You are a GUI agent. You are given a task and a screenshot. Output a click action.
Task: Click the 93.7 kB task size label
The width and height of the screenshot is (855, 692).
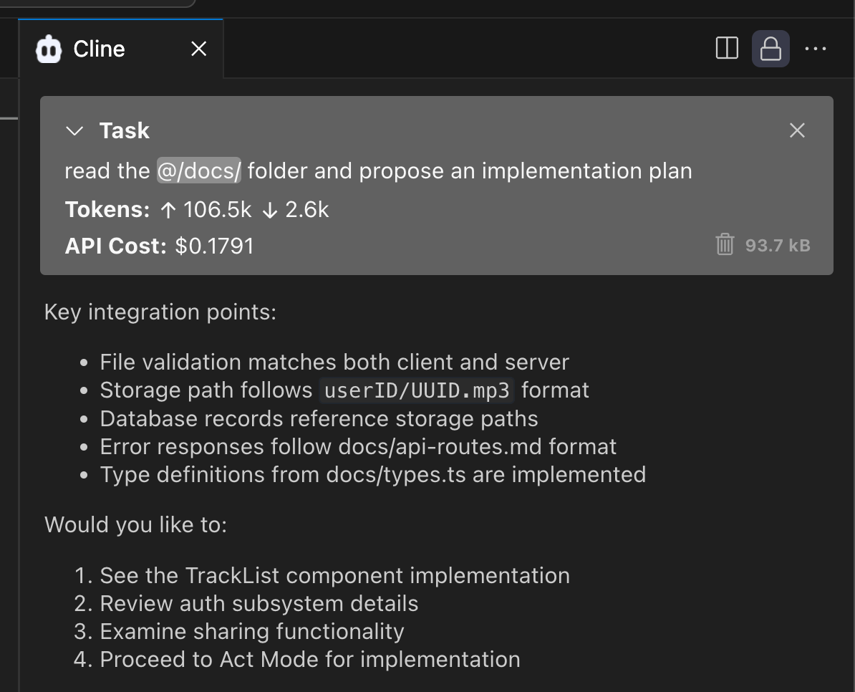pos(778,246)
